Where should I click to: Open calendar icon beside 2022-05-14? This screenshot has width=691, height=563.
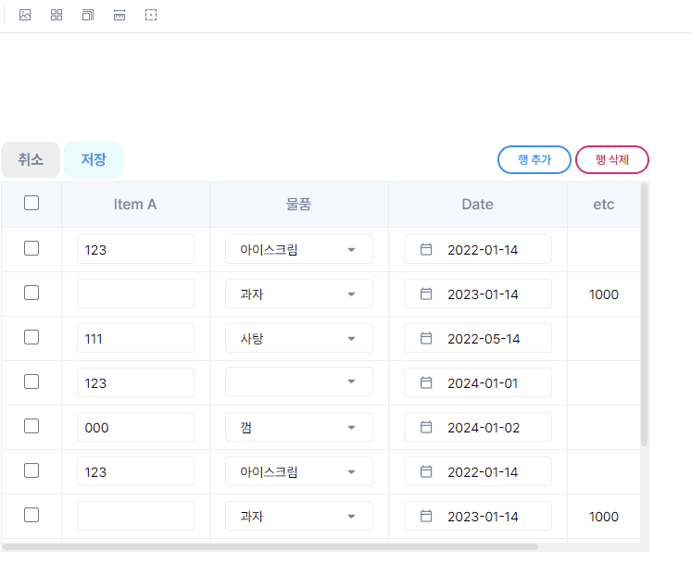[426, 338]
